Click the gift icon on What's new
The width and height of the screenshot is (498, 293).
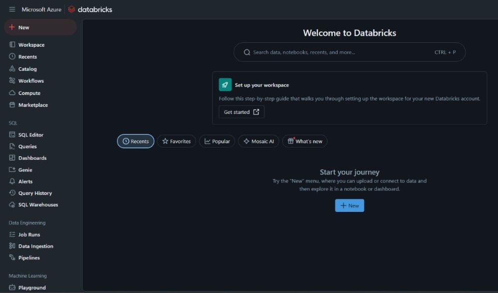coord(291,141)
